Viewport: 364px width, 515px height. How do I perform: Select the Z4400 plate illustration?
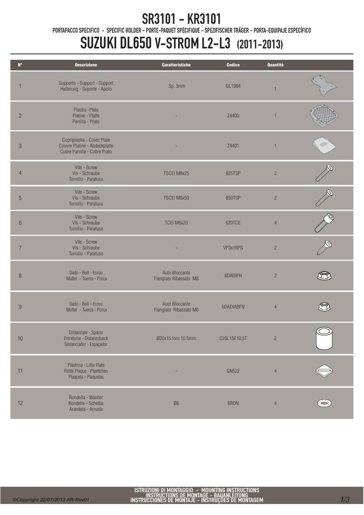point(324,116)
